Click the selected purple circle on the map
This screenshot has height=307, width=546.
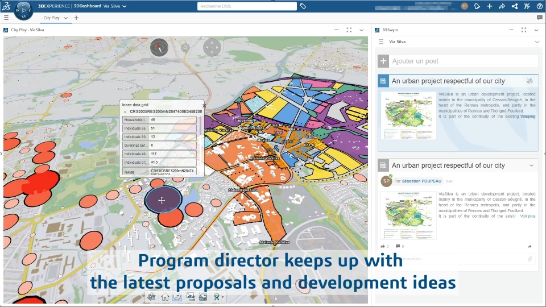(x=163, y=200)
